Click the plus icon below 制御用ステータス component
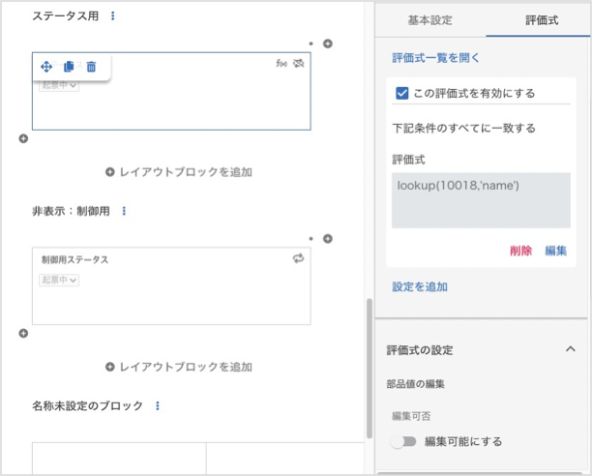This screenshot has width=592, height=476. coord(23,334)
